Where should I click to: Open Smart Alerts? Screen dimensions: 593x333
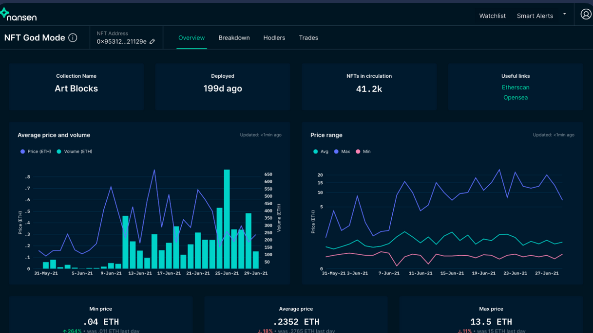point(535,16)
